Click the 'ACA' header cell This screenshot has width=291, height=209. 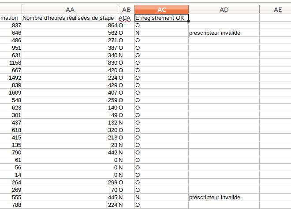(126, 18)
